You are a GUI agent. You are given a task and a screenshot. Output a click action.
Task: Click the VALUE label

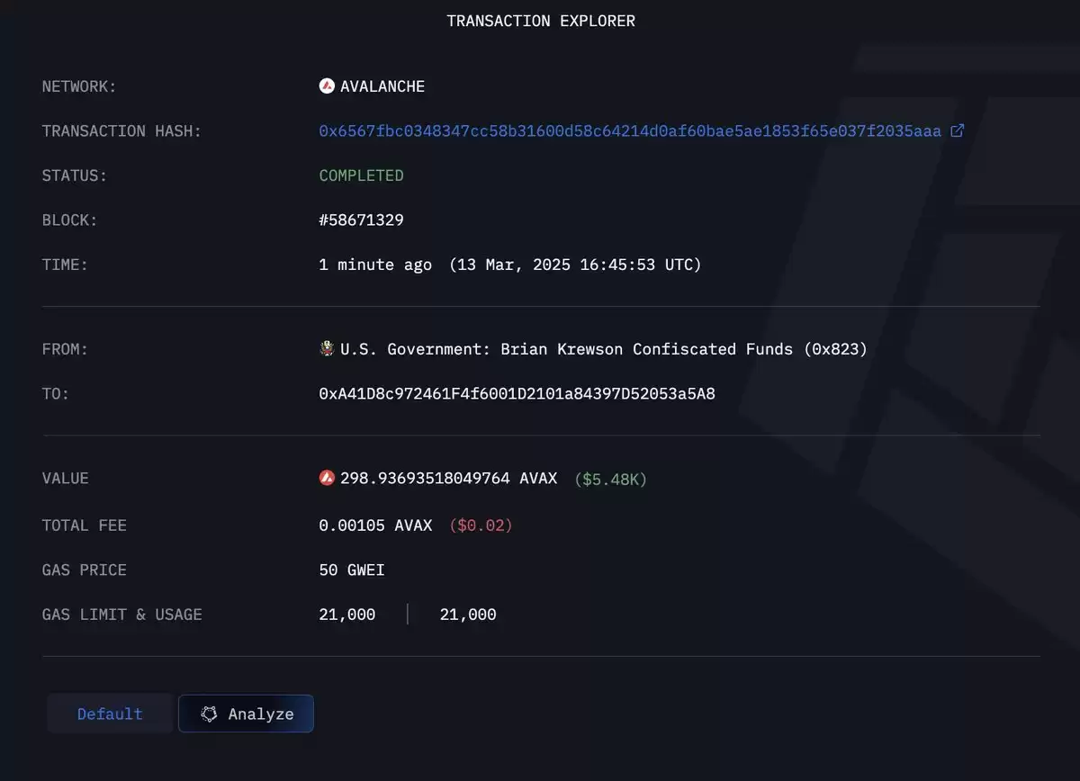[66, 479]
